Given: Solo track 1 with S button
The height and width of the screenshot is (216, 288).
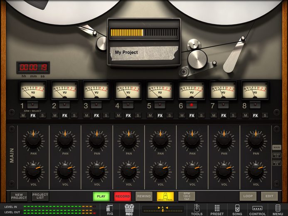Looking at the screenshot, I should [43, 115].
